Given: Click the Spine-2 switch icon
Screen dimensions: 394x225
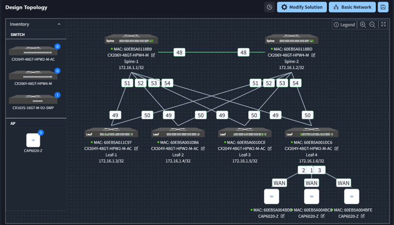Looking at the screenshot, I should (x=291, y=39).
